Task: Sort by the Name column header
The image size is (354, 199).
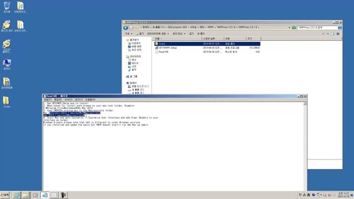Action: [x=178, y=39]
